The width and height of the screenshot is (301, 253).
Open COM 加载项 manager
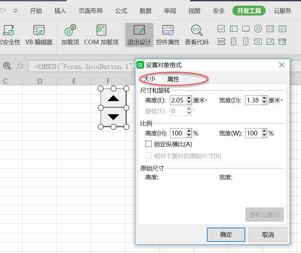pyautogui.click(x=101, y=35)
